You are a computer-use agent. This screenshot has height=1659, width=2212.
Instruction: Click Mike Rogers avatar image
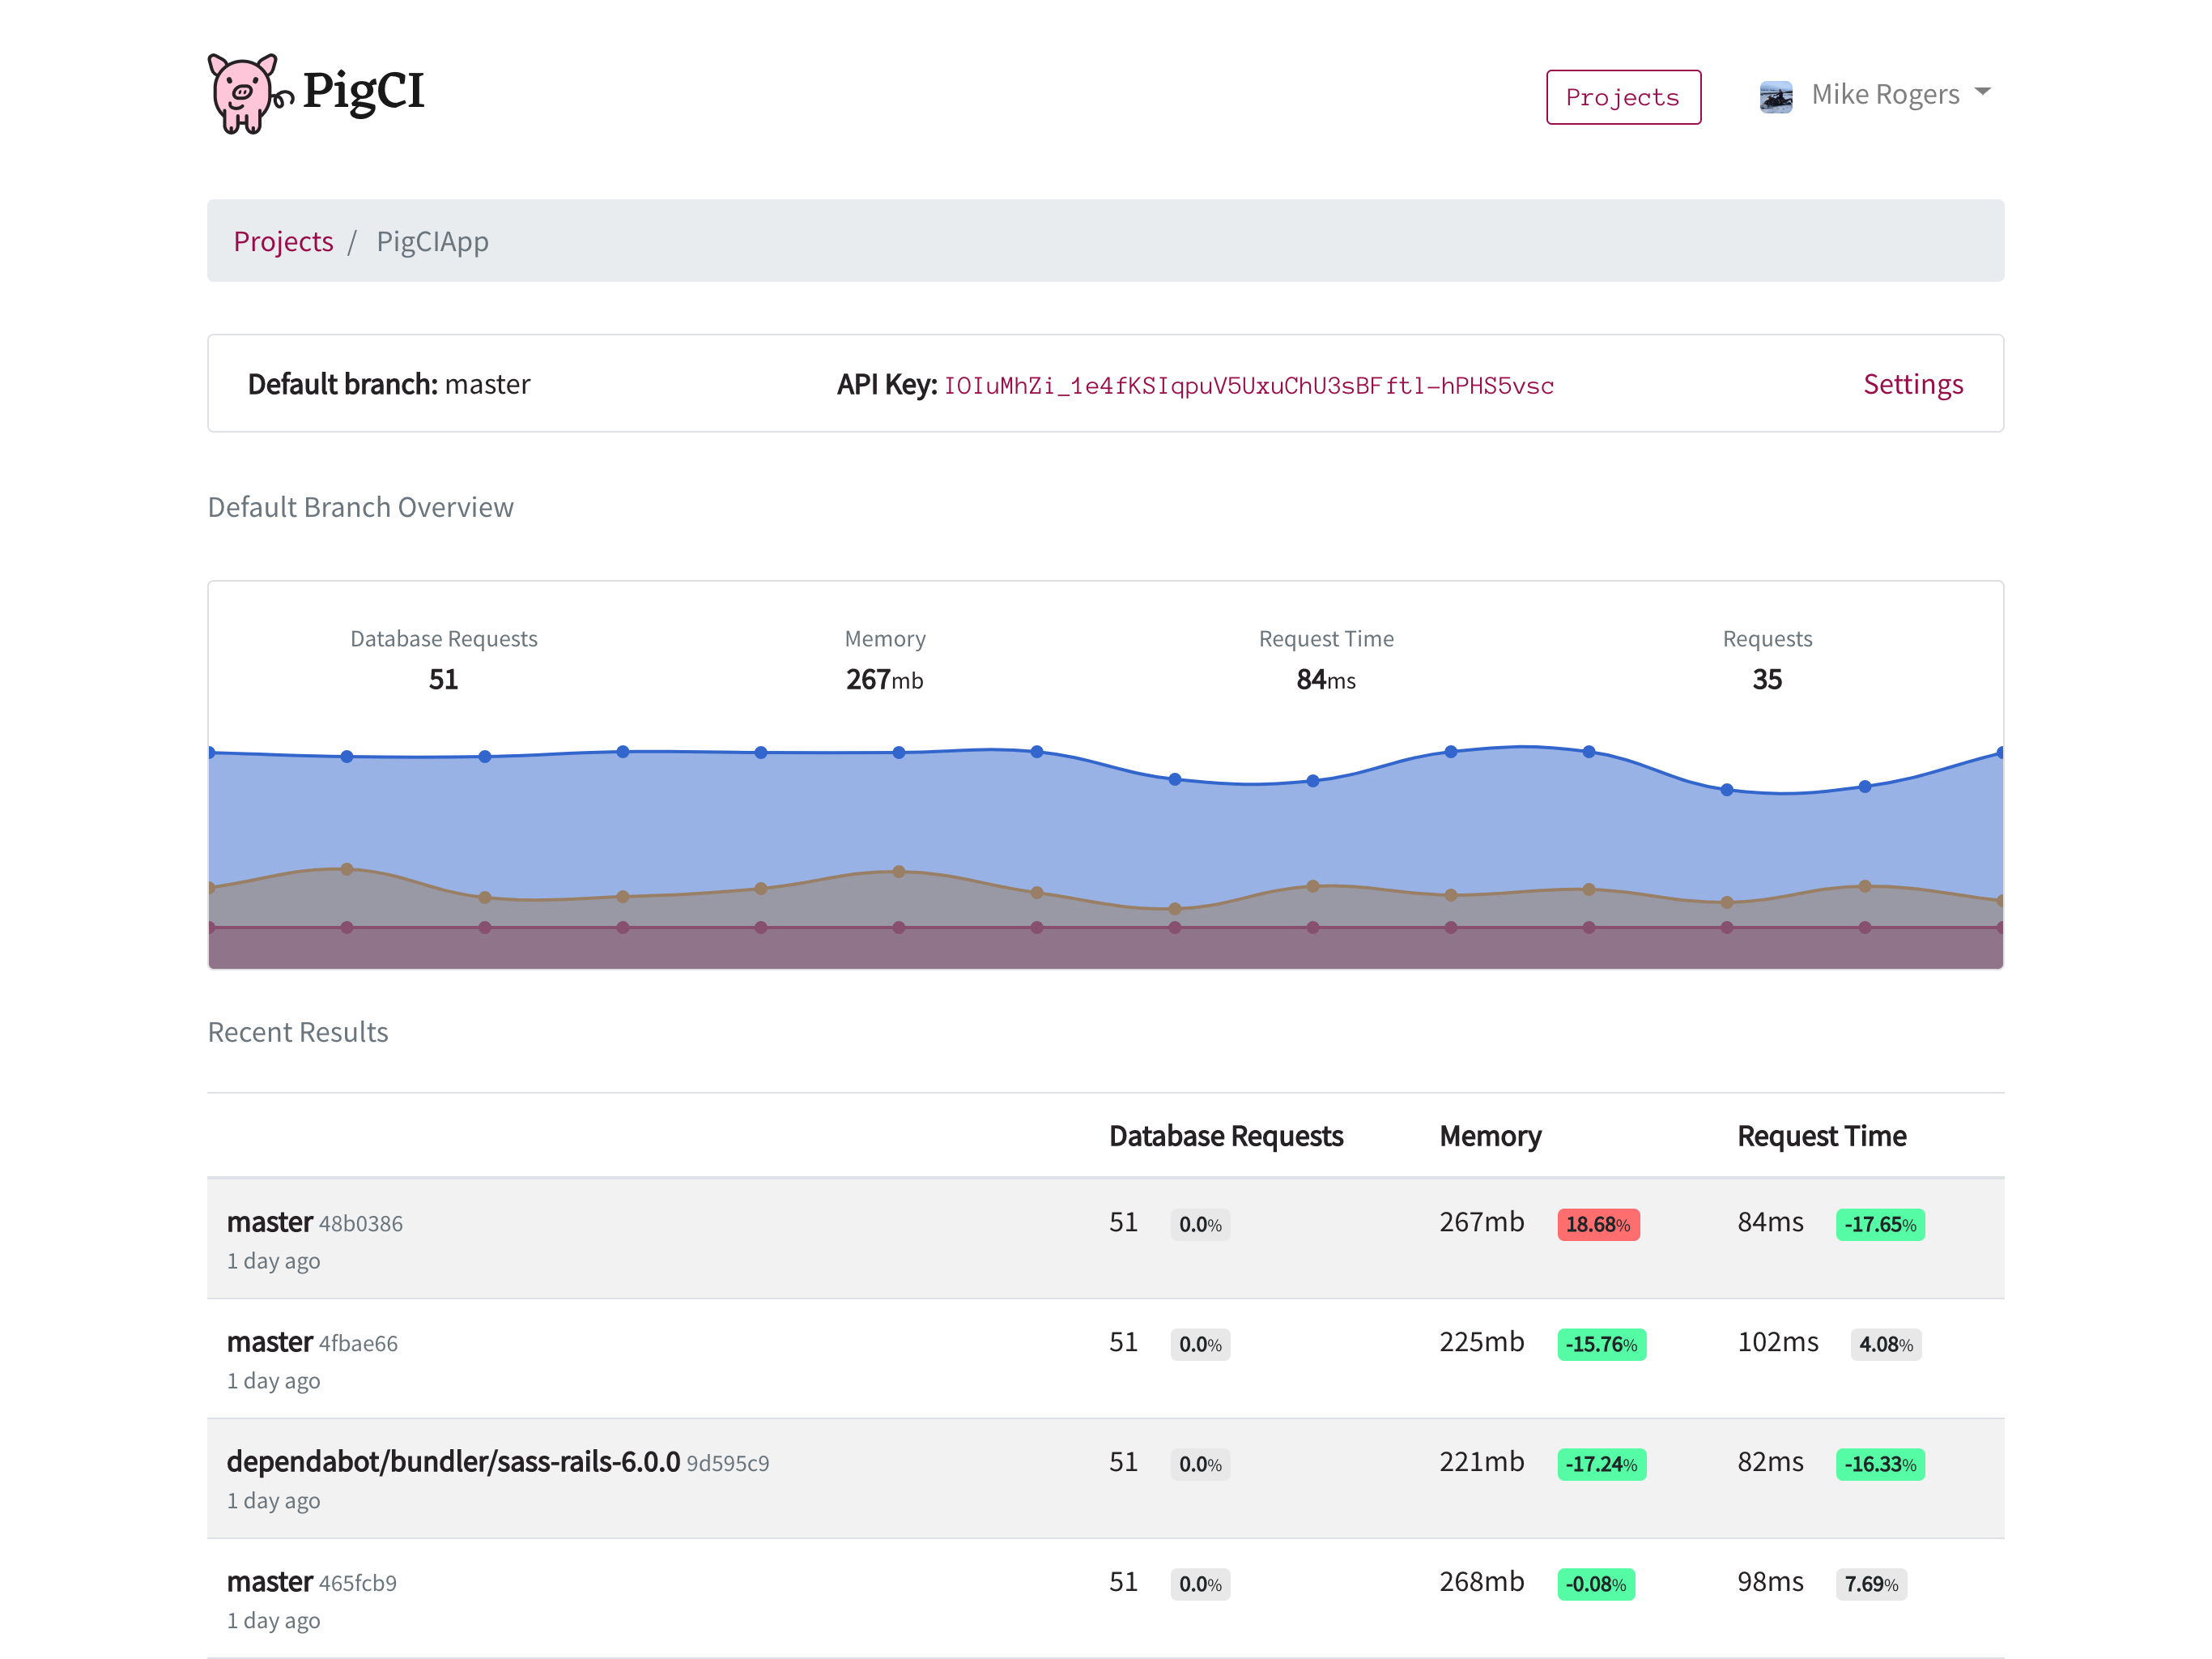[x=1775, y=96]
